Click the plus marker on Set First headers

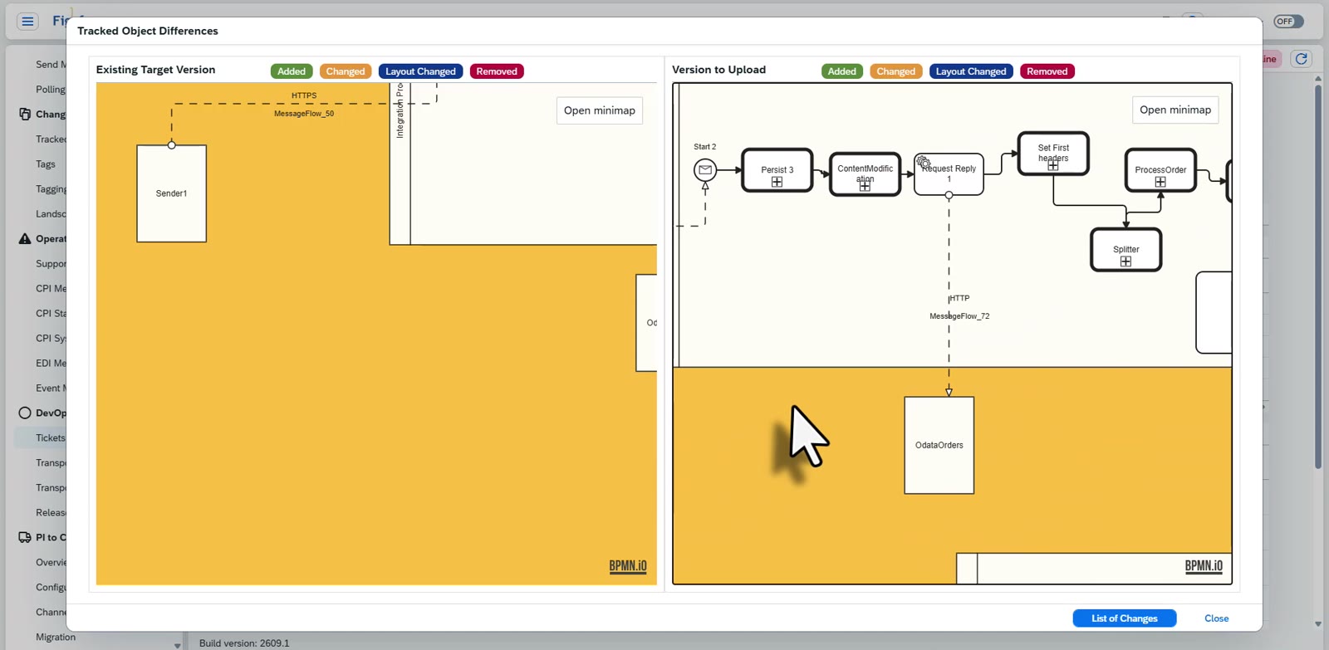coord(1053,165)
